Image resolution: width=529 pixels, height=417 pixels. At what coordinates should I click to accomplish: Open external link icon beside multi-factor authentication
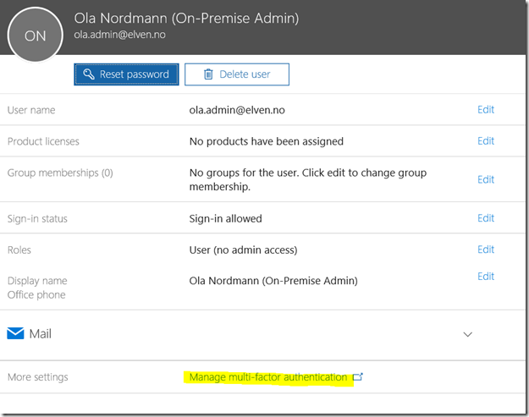[x=357, y=377]
